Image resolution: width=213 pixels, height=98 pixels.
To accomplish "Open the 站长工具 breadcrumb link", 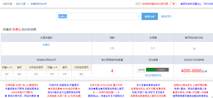I will (21, 4).
